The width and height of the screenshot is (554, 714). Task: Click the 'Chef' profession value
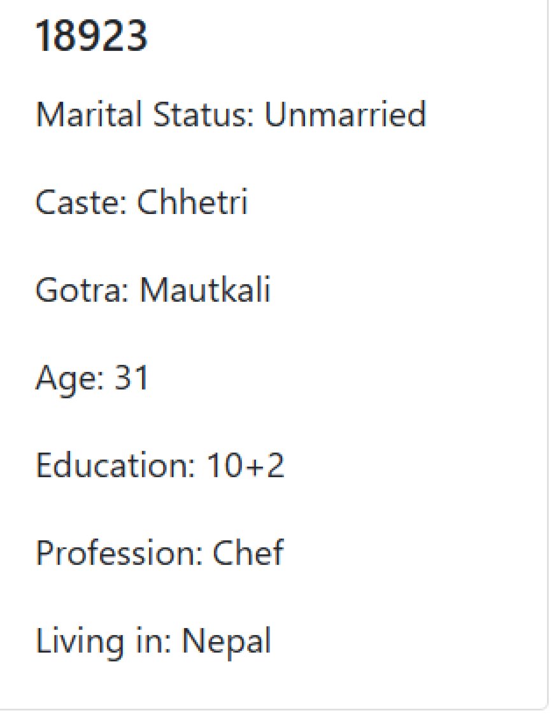click(248, 553)
